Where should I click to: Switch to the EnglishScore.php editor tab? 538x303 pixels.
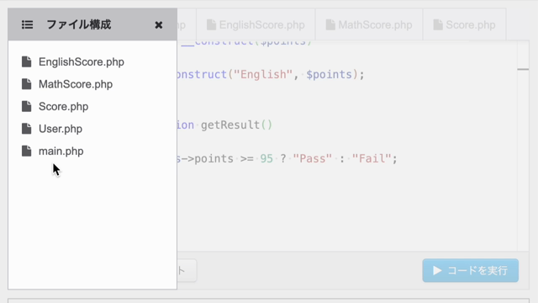256,24
